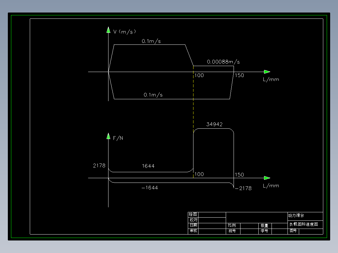
Task: Click the V (m/s) axis label
Action: tap(124, 32)
